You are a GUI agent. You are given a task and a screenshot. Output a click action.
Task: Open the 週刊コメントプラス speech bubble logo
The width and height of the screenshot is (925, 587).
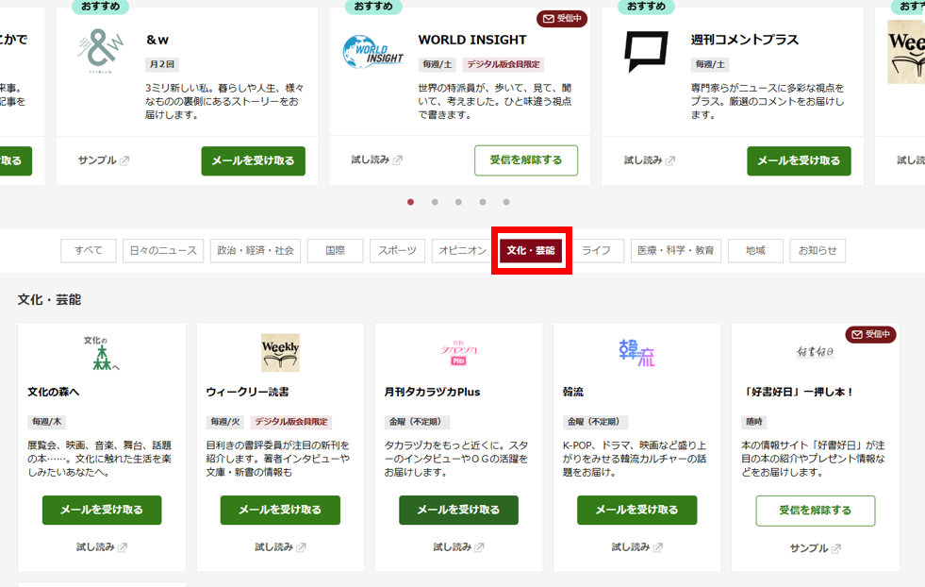(646, 51)
